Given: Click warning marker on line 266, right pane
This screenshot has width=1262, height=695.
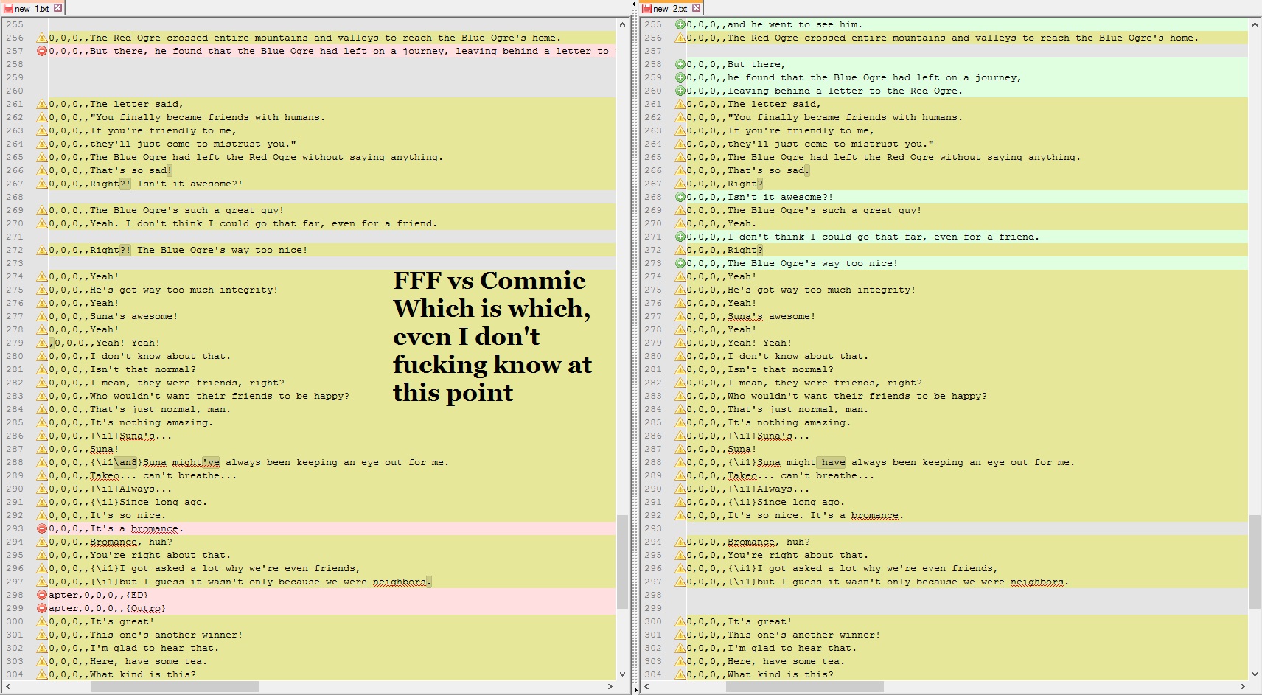Looking at the screenshot, I should 680,170.
